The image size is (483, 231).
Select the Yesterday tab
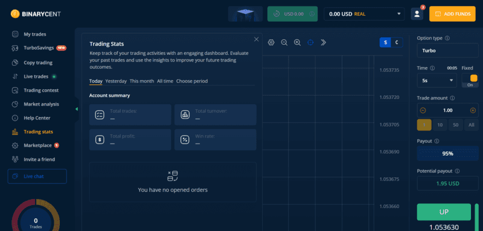pyautogui.click(x=116, y=81)
